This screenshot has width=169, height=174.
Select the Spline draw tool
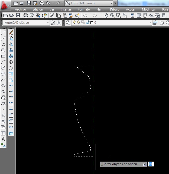click(3, 80)
